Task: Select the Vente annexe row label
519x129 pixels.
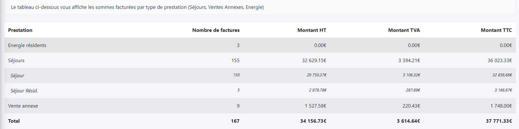Action: 23,106
